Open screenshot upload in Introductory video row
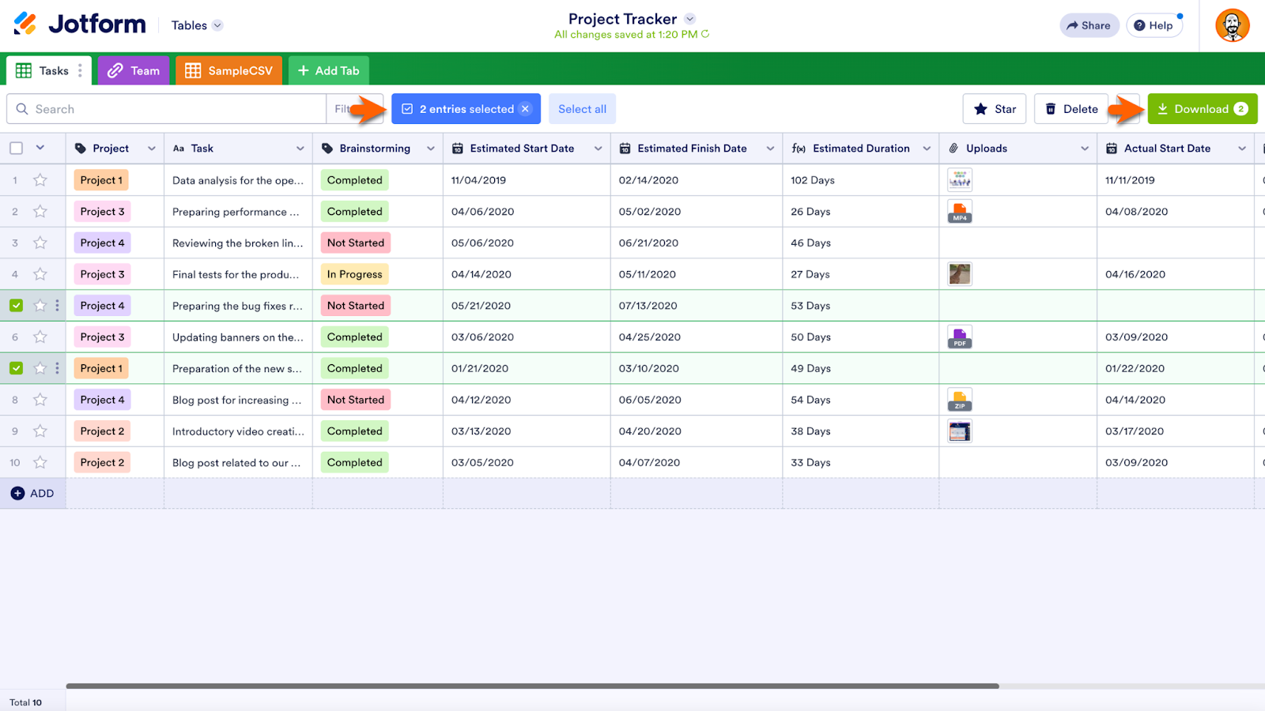1265x711 pixels. tap(960, 431)
